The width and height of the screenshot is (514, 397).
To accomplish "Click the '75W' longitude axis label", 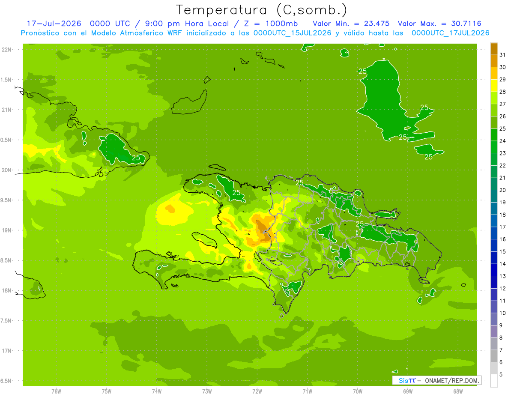I will point(107,391).
